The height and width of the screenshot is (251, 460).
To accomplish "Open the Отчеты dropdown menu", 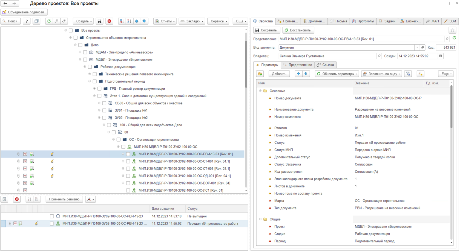I will pos(165,21).
